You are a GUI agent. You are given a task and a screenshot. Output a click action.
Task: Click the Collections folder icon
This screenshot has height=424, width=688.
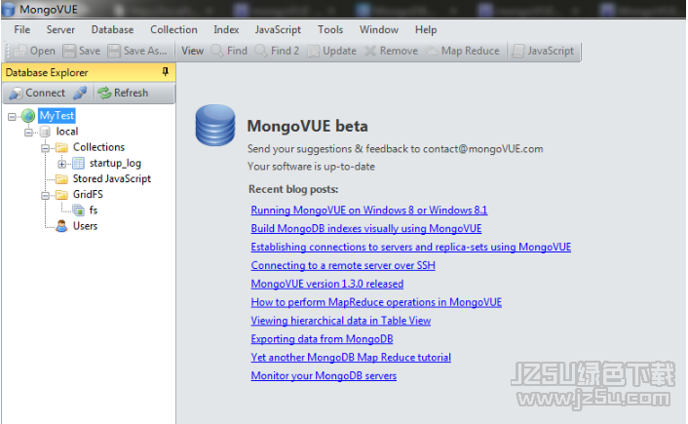(x=61, y=147)
